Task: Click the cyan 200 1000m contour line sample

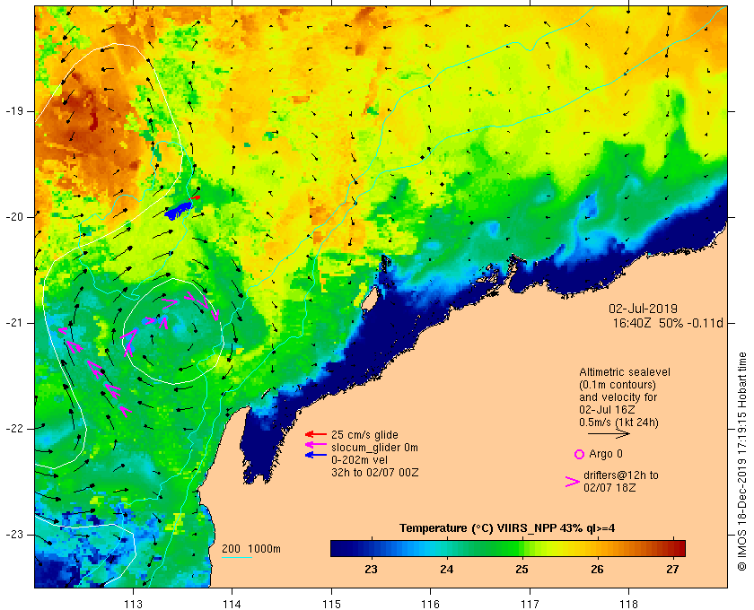Action: (x=237, y=558)
